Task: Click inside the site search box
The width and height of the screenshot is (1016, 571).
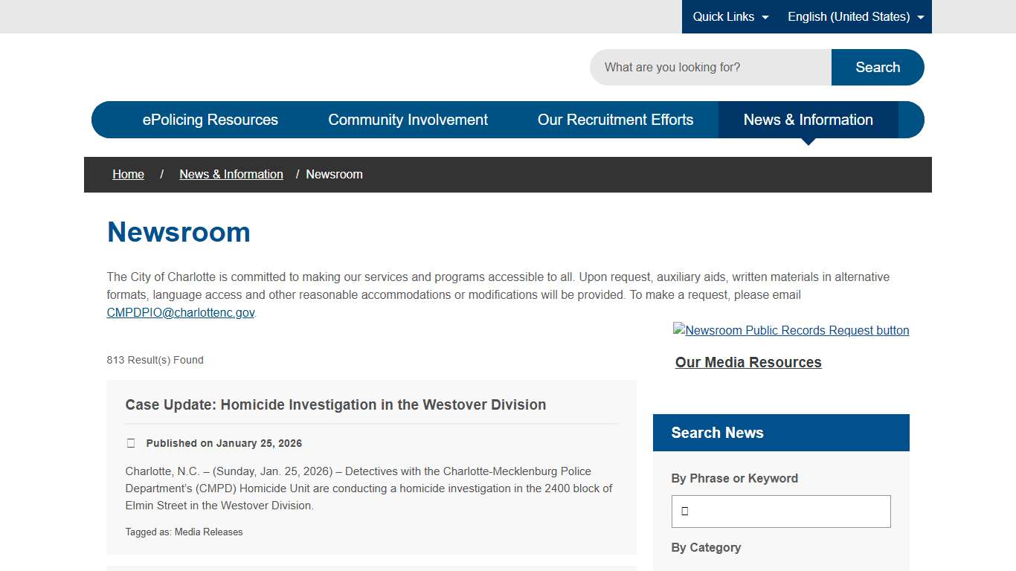Action: point(710,67)
